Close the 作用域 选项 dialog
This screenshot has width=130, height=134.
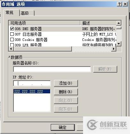click(x=125, y=4)
